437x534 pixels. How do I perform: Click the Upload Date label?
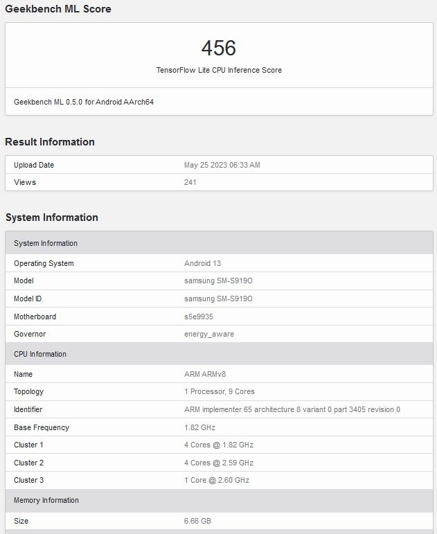pyautogui.click(x=34, y=165)
